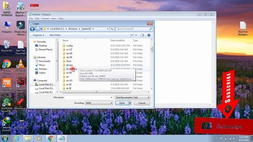253x142 pixels.
Task: Click arrow after Local Disk (C:) breadcrumb
Action: point(66,29)
